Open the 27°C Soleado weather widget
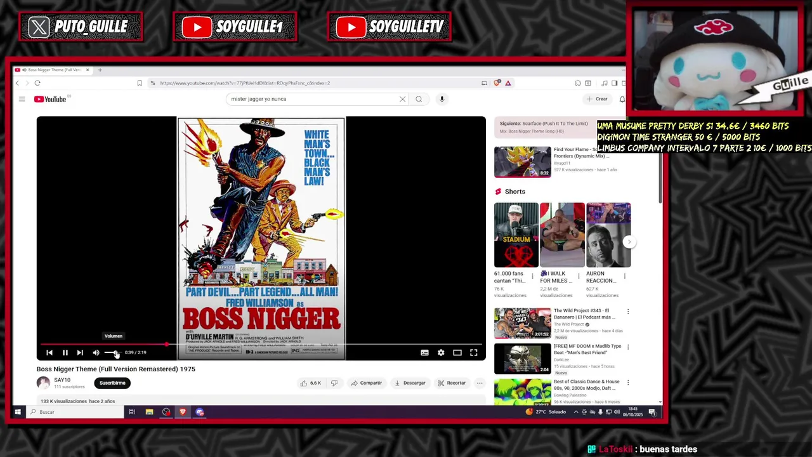812x457 pixels. click(x=546, y=412)
